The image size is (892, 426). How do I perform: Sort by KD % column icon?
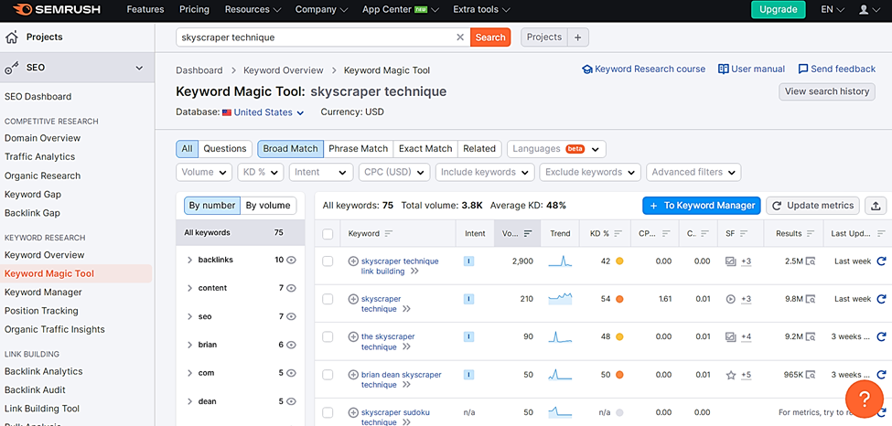618,234
